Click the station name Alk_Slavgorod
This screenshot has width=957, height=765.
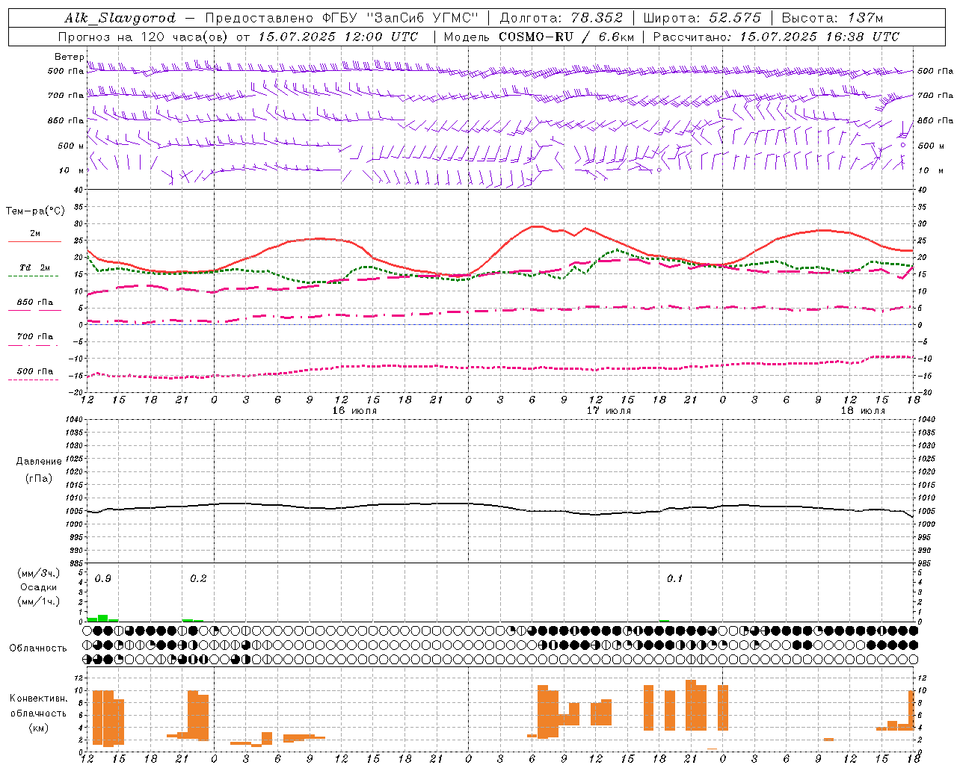[120, 18]
